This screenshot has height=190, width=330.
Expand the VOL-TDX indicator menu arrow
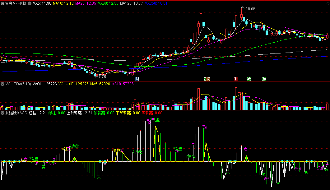point(2,84)
